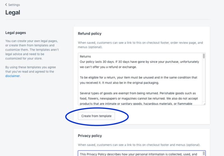Click the Legal page title
This screenshot has height=156, width=224.
coord(13,12)
